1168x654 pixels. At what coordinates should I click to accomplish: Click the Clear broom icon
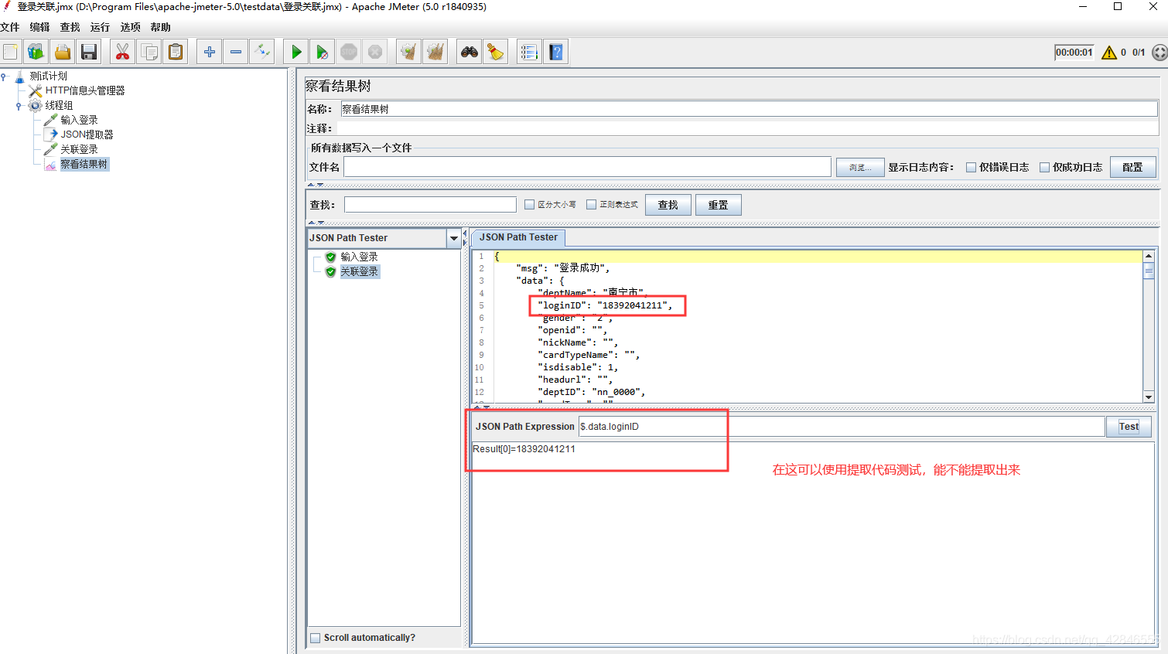click(408, 52)
